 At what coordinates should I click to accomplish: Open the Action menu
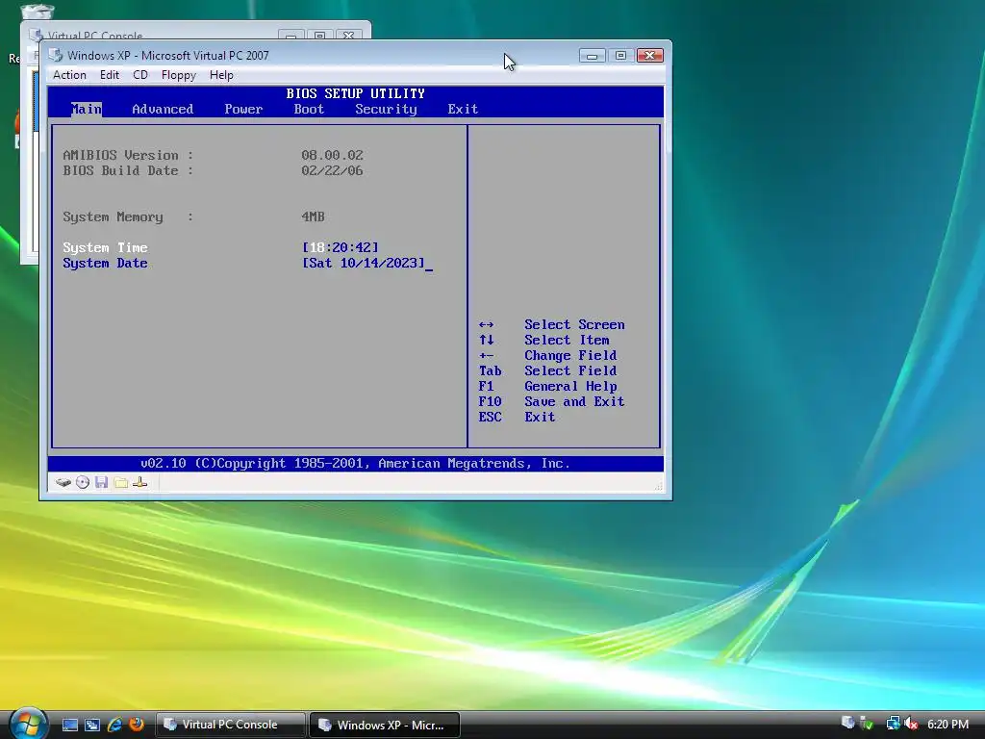69,75
